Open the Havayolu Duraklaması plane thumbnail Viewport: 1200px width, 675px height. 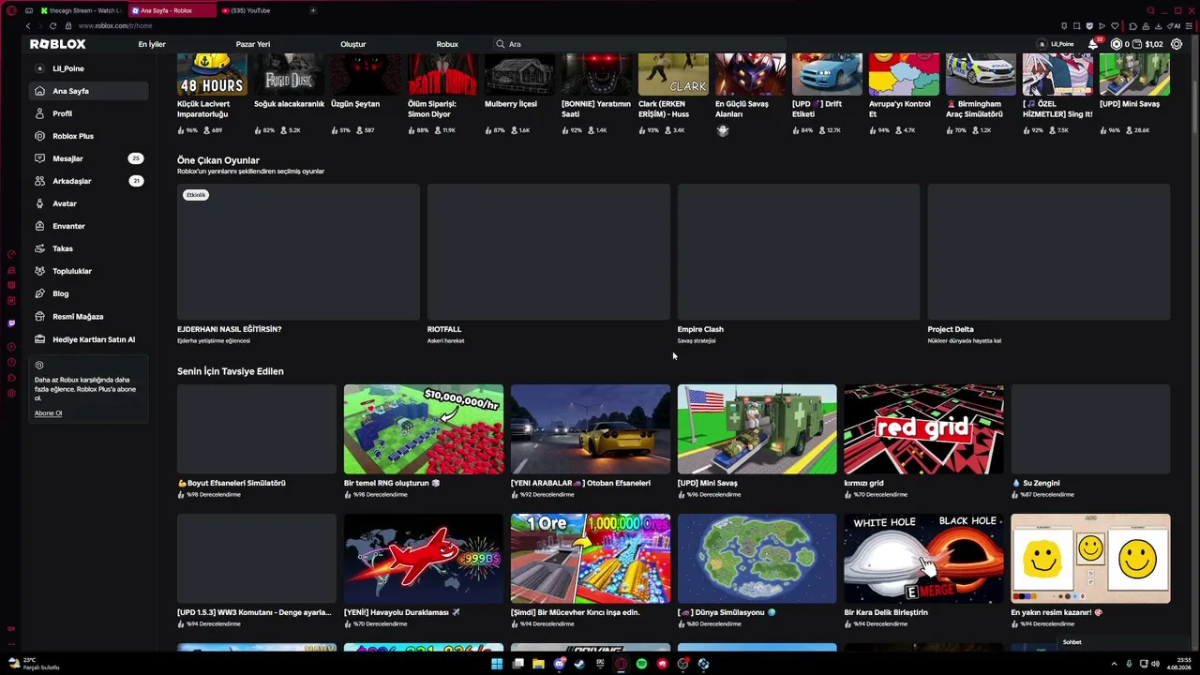click(x=424, y=559)
